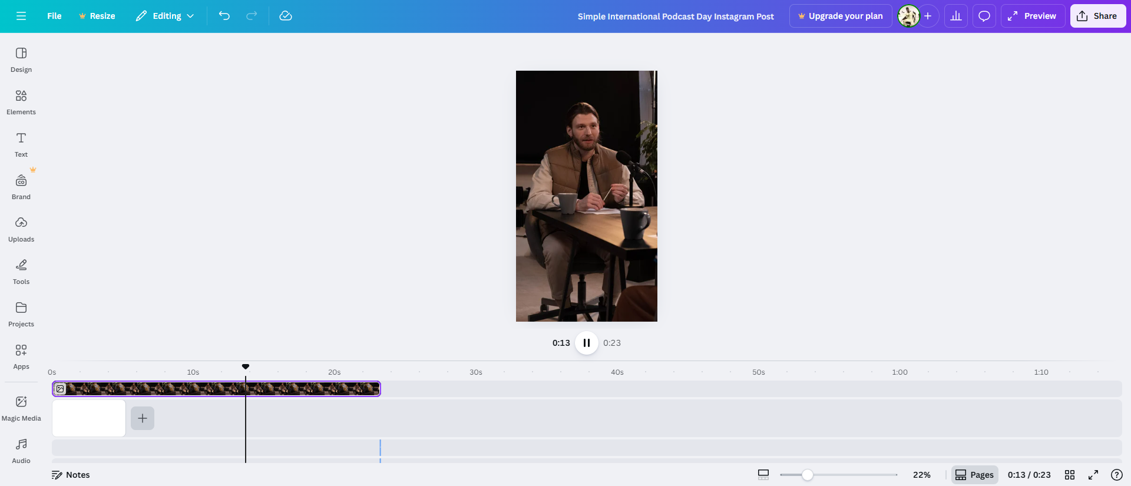Select the video clip in the timeline
1131x486 pixels.
pyautogui.click(x=216, y=389)
